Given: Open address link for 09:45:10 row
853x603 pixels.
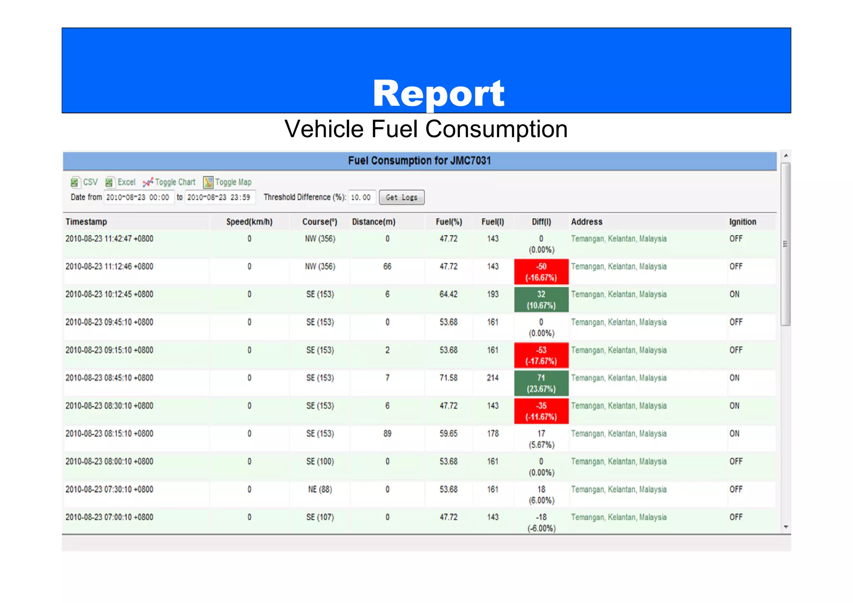Looking at the screenshot, I should (619, 323).
